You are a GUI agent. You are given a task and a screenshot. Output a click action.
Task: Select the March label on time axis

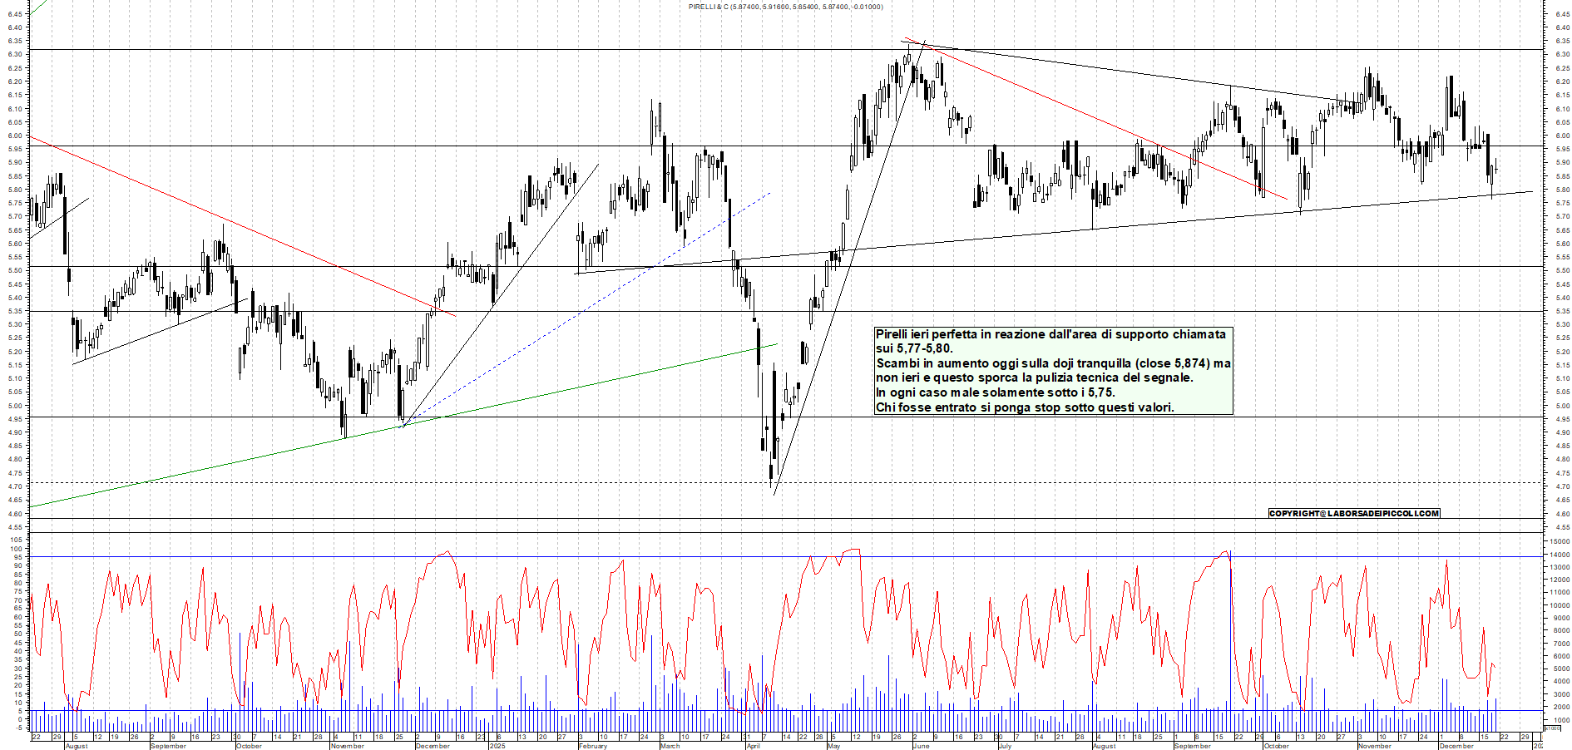point(670,746)
